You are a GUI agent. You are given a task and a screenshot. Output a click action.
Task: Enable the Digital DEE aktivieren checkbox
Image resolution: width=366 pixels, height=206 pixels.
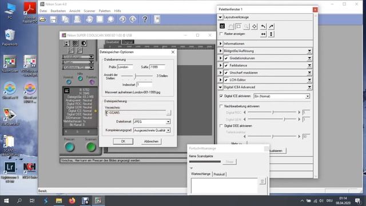tap(221, 126)
